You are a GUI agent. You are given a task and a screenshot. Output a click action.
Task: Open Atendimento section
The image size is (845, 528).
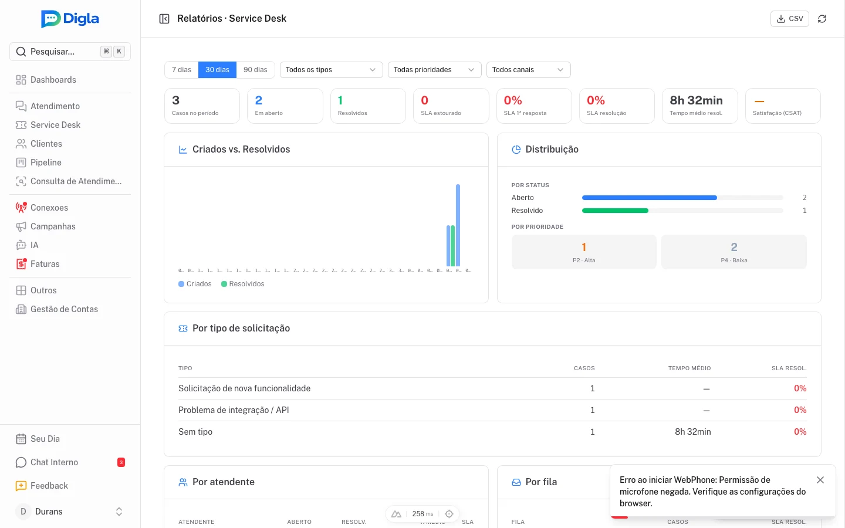(70, 106)
